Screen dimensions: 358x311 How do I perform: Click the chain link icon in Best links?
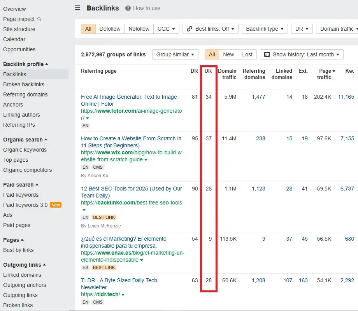[x=190, y=29]
